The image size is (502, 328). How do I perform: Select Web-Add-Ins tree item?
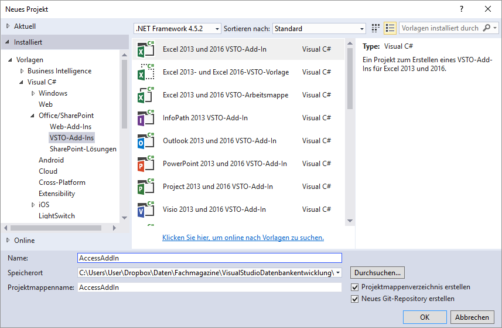point(70,127)
